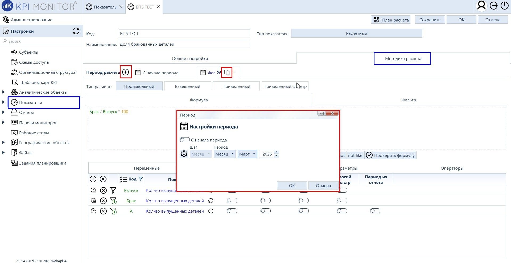Image resolution: width=511 pixels, height=263 pixels.
Task: Add a new variable row
Action: click(93, 179)
